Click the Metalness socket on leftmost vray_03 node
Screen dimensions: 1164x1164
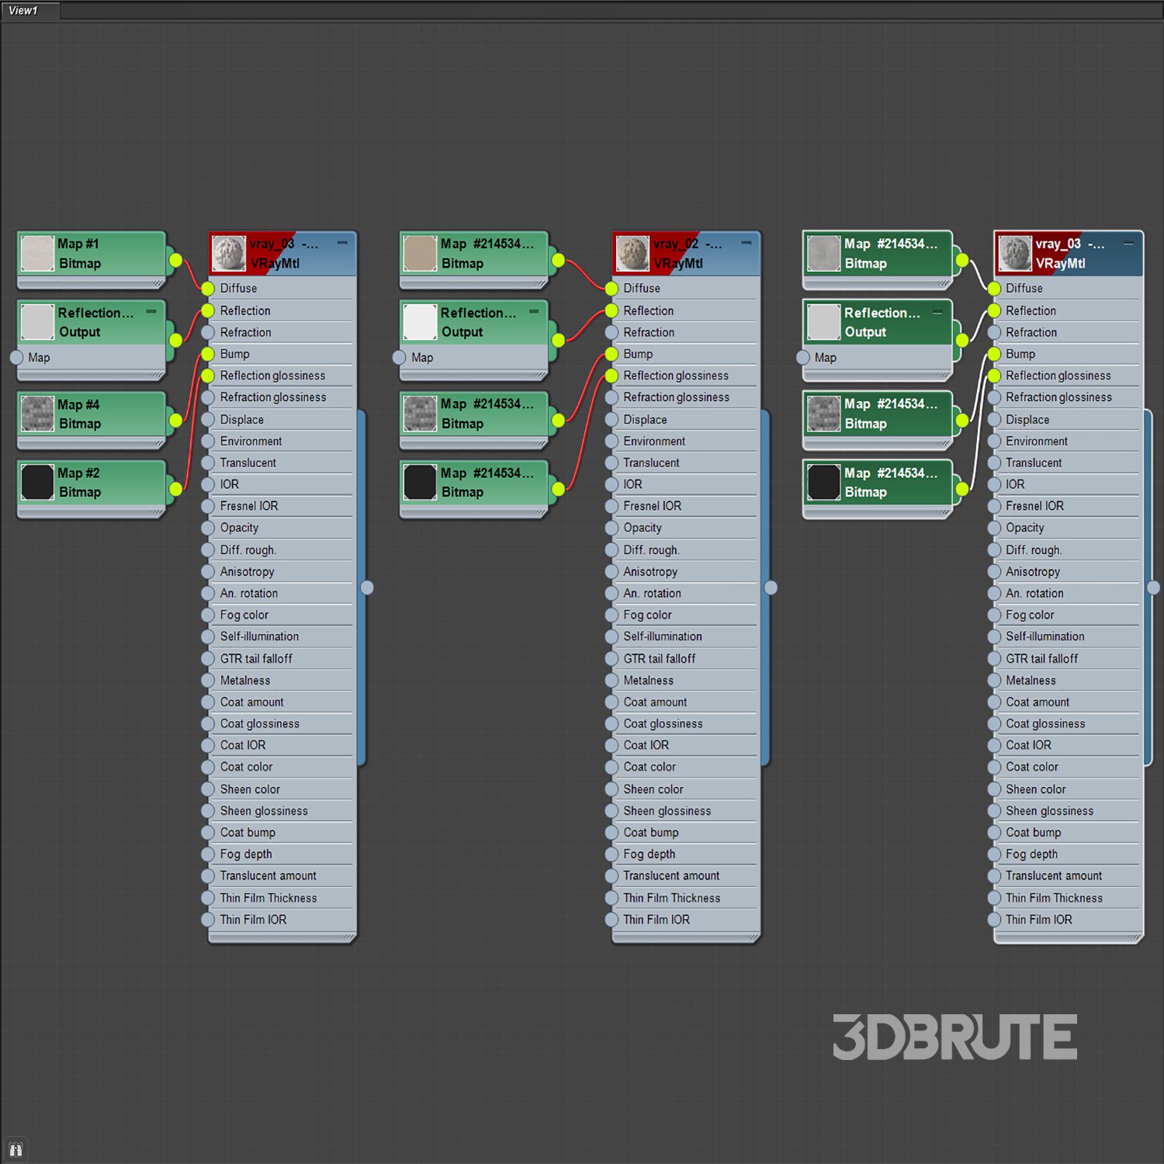point(208,681)
